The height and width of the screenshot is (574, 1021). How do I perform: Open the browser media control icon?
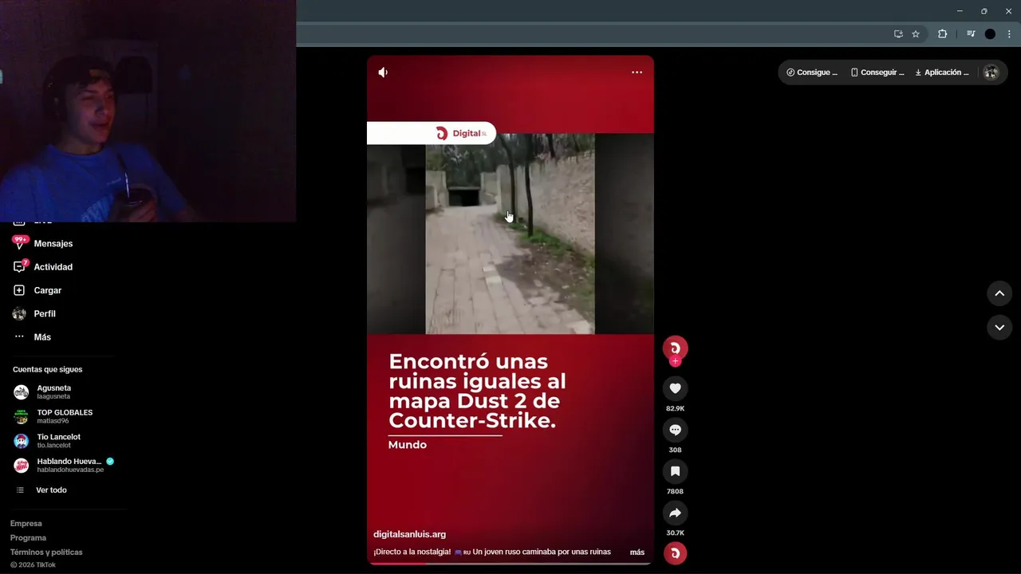[x=971, y=34]
